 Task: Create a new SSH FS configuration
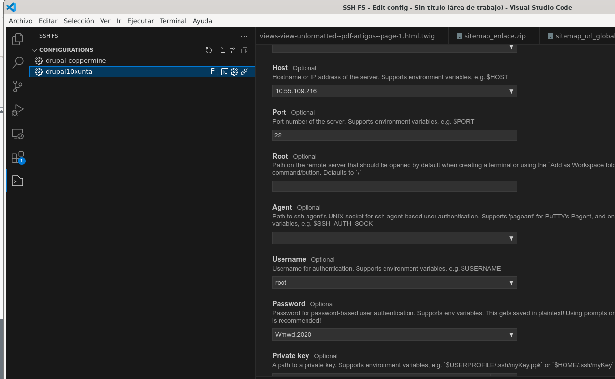click(x=221, y=50)
